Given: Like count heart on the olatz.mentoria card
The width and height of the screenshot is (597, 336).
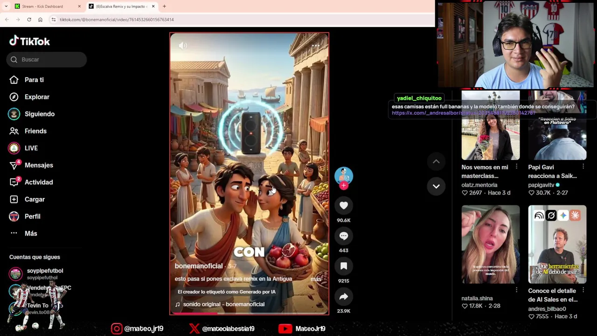Looking at the screenshot, I should (465, 193).
